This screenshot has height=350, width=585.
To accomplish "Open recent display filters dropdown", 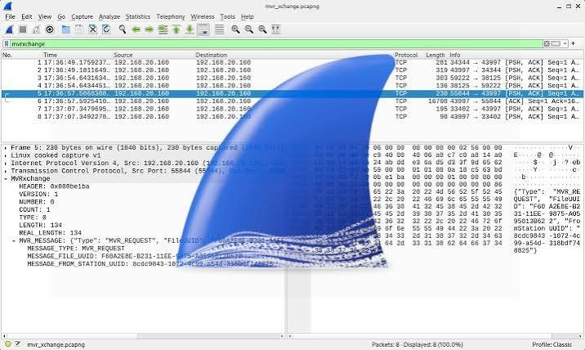I will tap(565, 43).
